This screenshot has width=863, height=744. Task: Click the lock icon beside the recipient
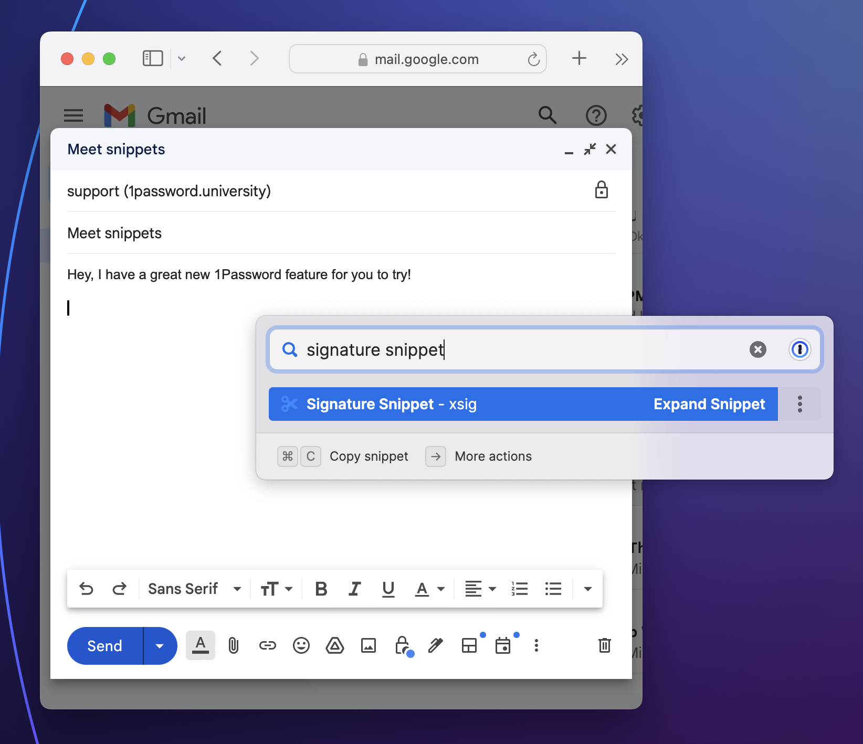coord(602,190)
